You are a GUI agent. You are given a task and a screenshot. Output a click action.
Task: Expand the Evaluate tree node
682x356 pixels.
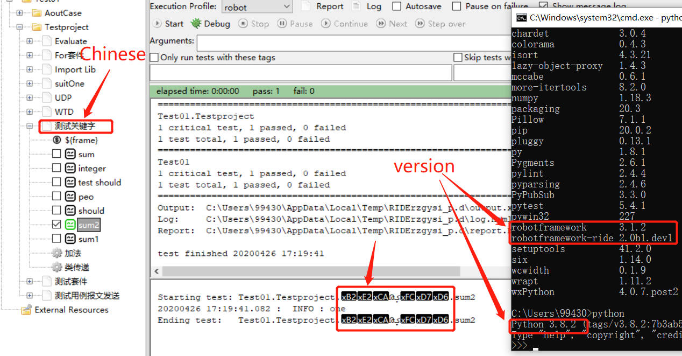point(30,41)
